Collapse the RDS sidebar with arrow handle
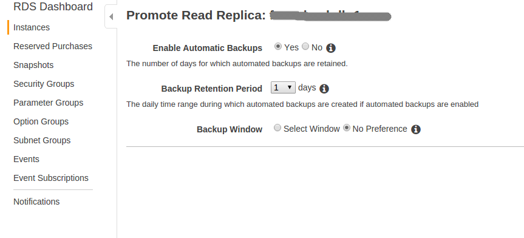The width and height of the screenshot is (524, 238). [111, 17]
